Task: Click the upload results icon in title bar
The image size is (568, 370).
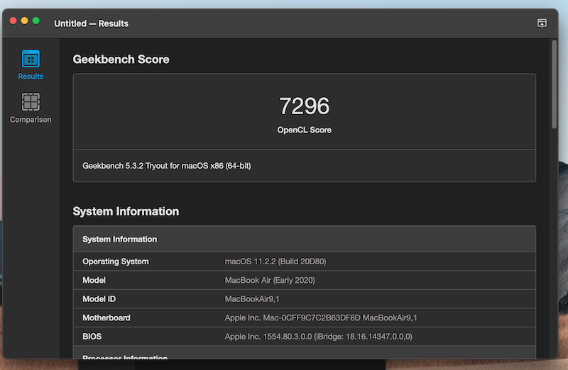Action: 542,23
